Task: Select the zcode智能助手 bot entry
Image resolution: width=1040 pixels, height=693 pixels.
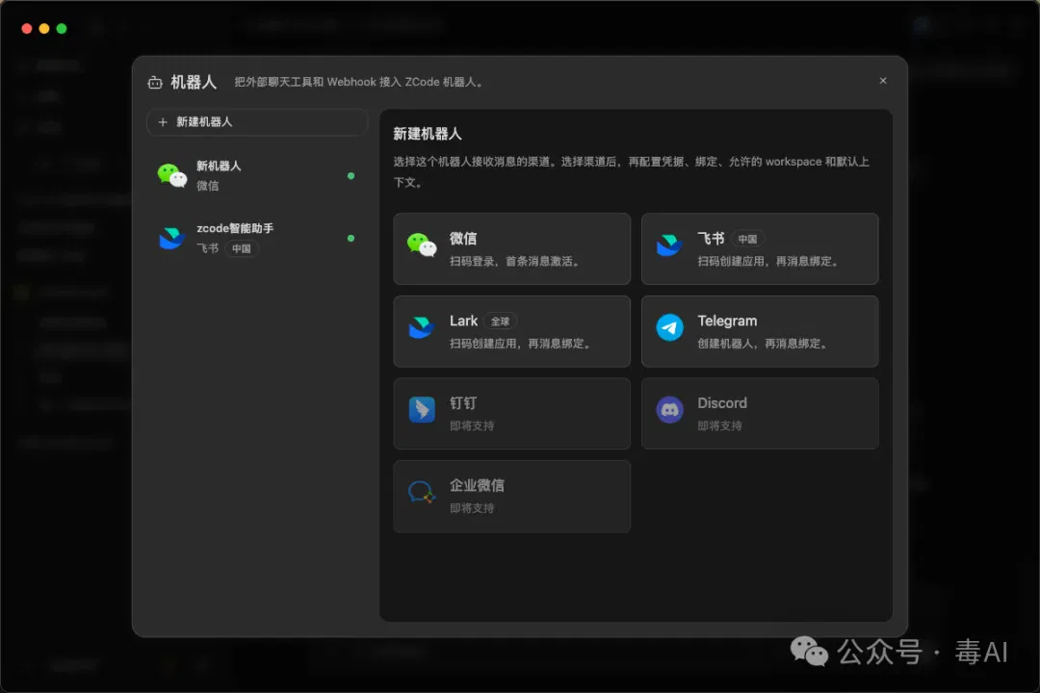Action: tap(257, 238)
